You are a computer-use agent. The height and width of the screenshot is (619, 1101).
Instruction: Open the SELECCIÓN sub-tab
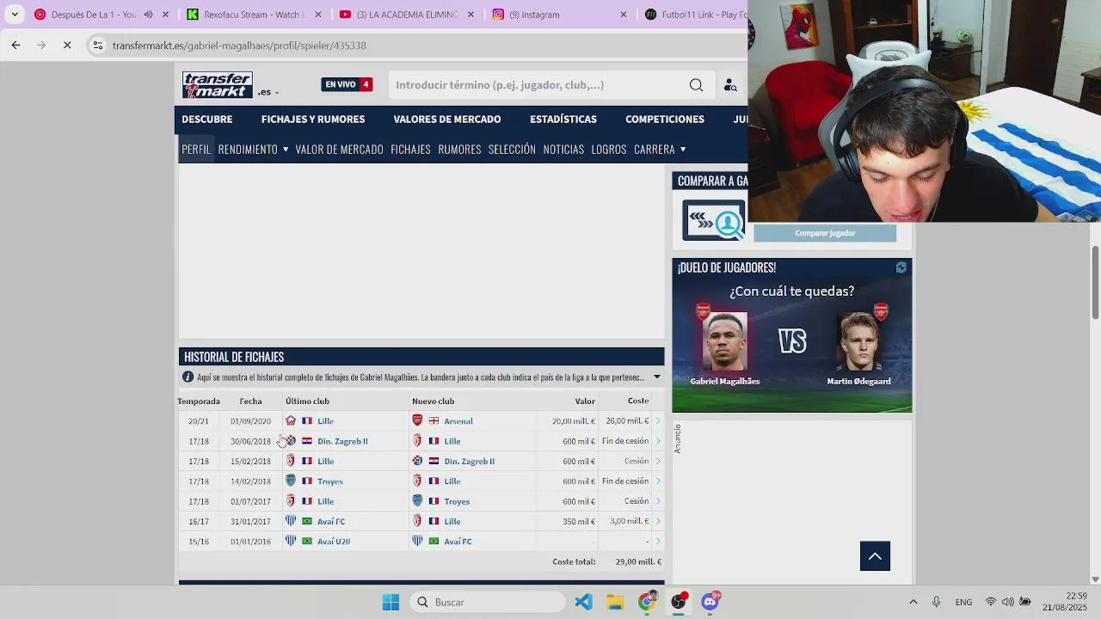512,150
